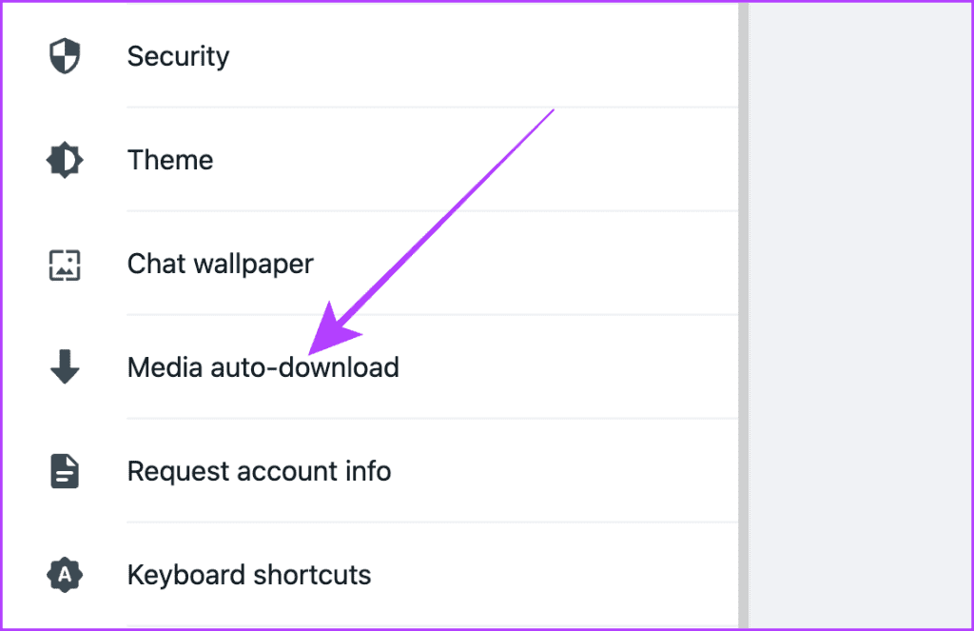Click the gray panel right of settings
This screenshot has width=974, height=631.
[861, 314]
